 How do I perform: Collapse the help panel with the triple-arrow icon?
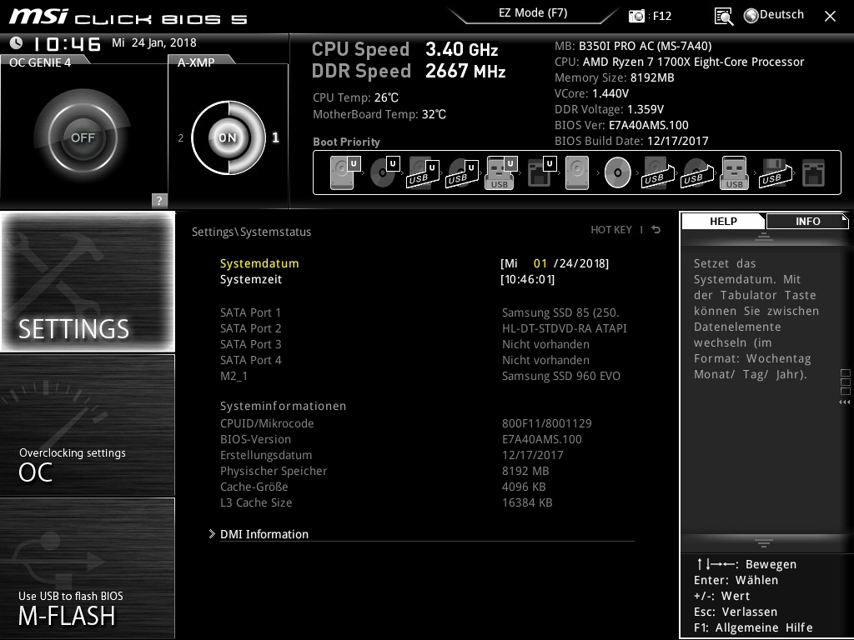click(x=844, y=402)
